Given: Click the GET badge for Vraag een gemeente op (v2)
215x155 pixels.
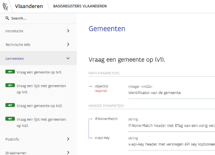Looking at the screenshot, I should (x=10, y=105).
